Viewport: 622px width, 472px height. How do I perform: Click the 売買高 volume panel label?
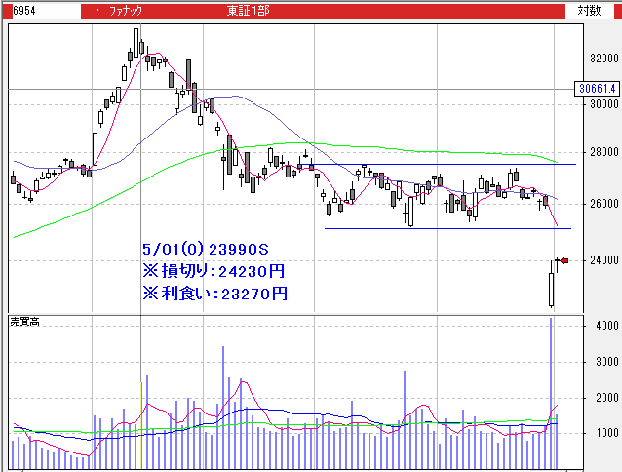[x=26, y=321]
